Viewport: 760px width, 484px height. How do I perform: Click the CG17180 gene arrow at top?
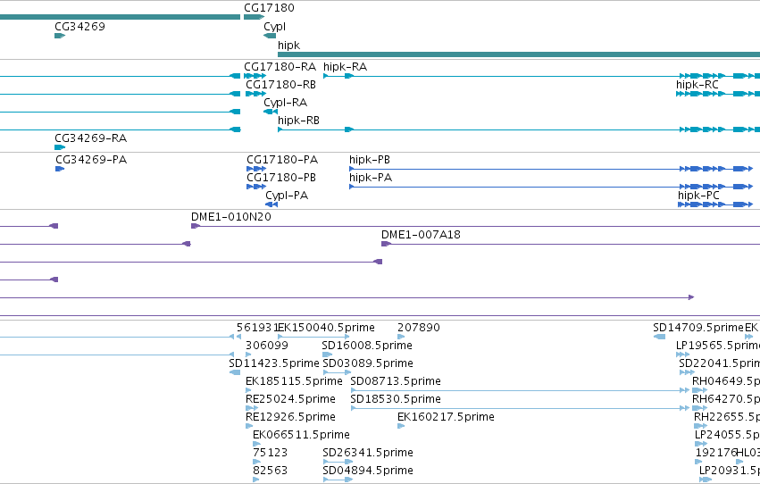tap(254, 17)
